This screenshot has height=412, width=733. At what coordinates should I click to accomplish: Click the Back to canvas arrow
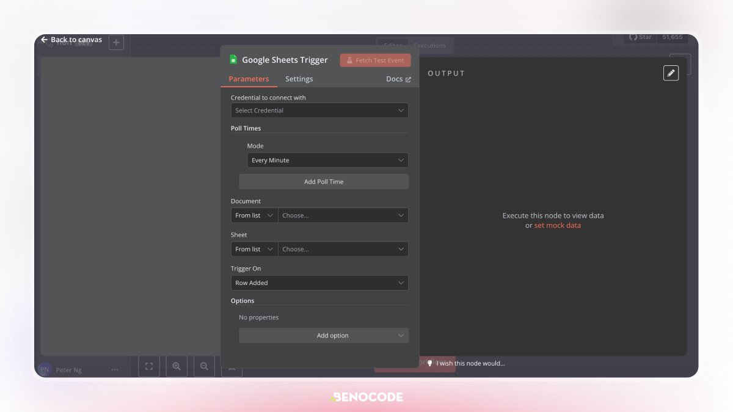click(x=44, y=40)
